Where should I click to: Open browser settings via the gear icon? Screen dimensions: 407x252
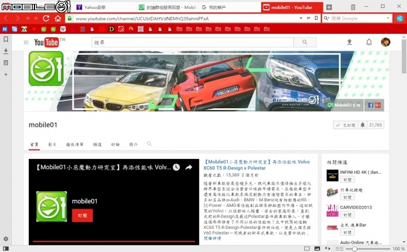tap(6, 239)
